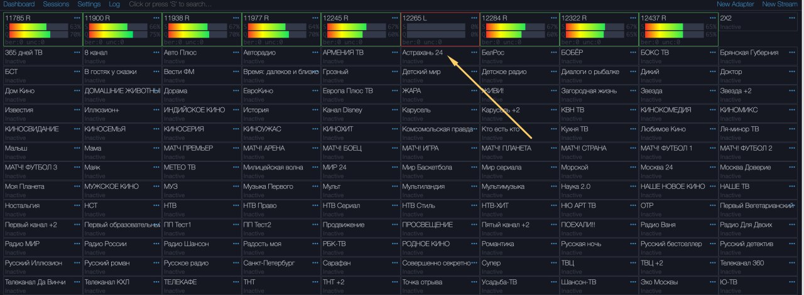Select the Наука 2.0 stream name

(x=576, y=186)
